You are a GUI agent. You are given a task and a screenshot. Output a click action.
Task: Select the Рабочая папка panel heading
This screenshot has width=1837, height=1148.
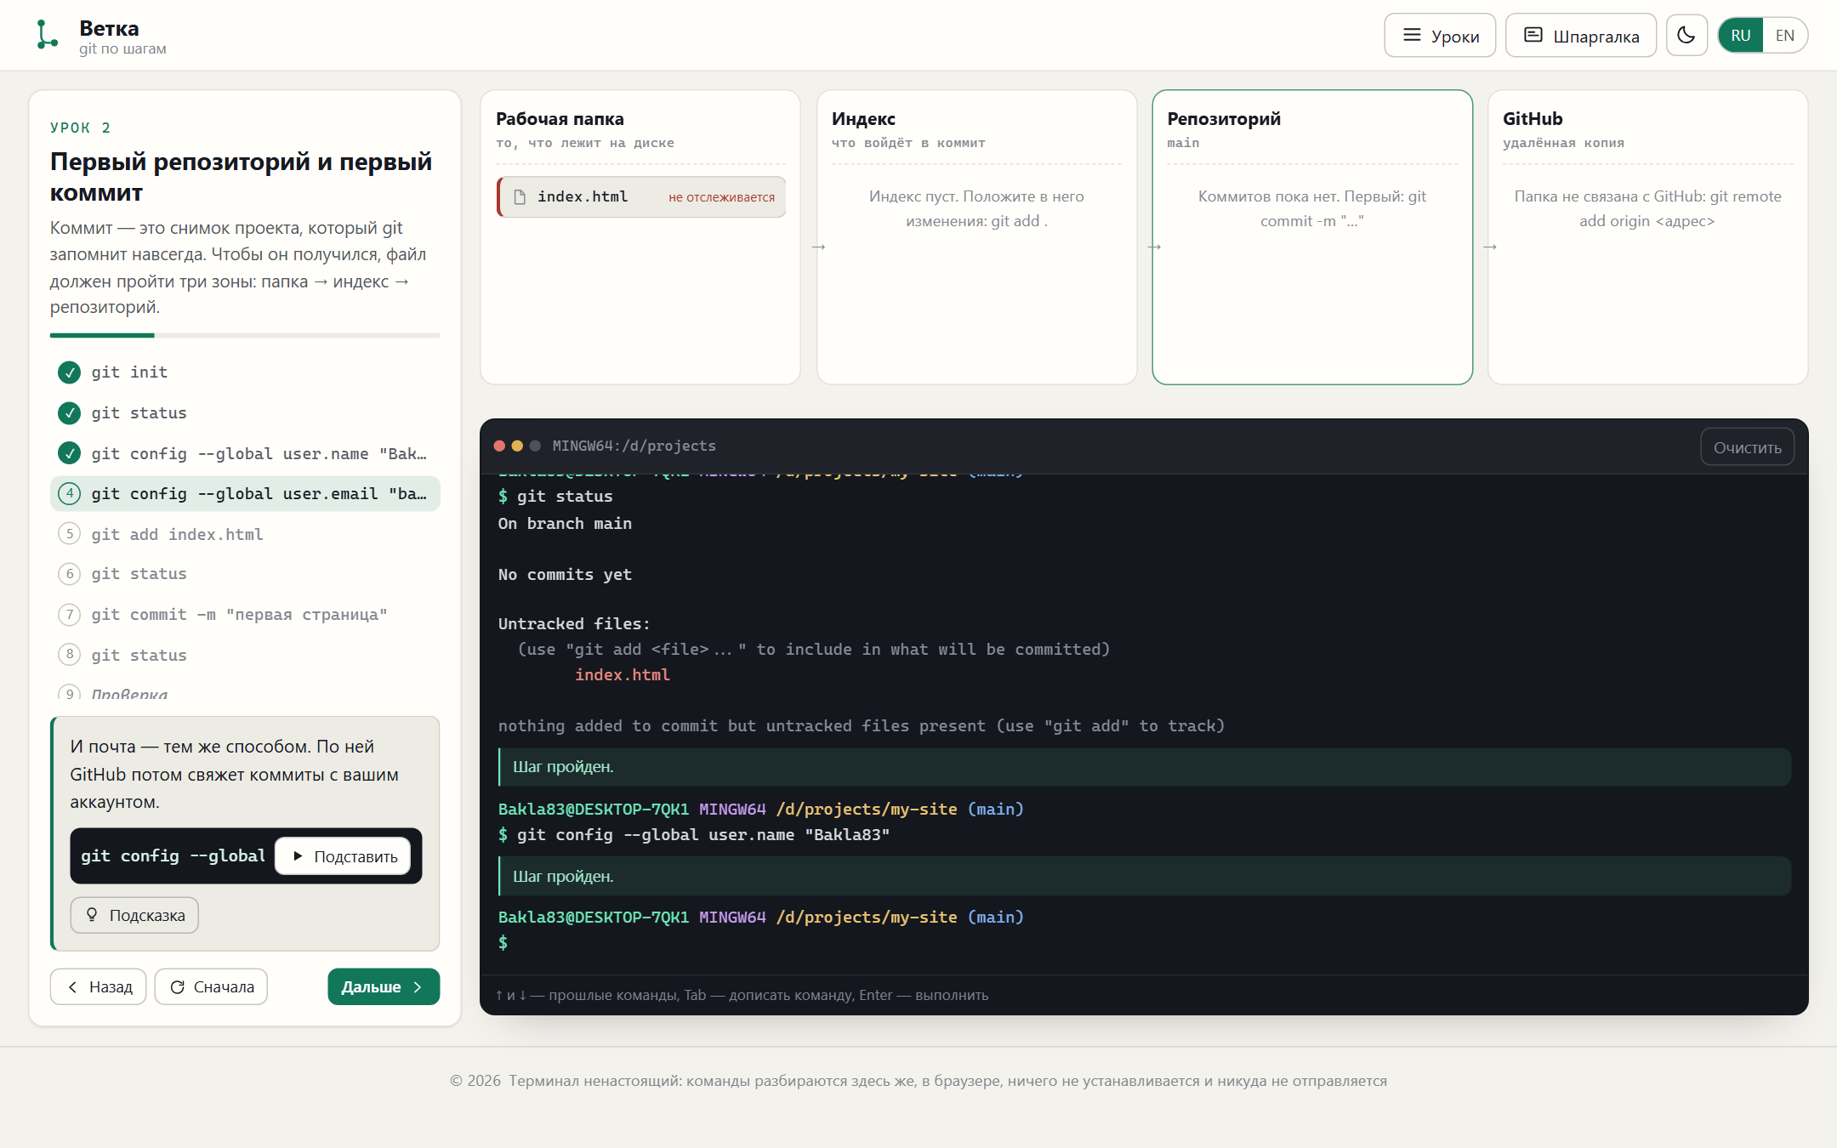point(560,119)
